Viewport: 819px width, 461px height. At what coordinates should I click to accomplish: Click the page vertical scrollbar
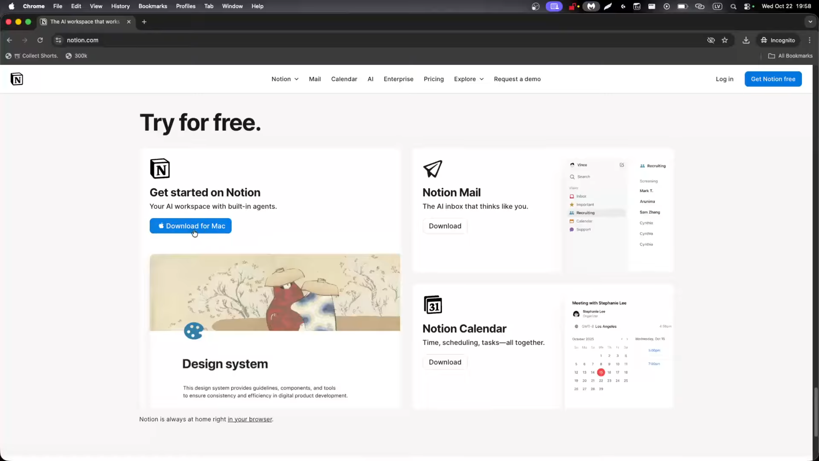click(x=815, y=412)
